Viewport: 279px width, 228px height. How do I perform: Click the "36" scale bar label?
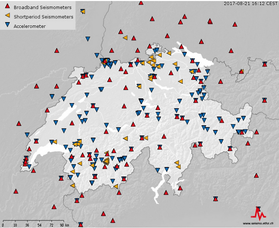coord(27,225)
